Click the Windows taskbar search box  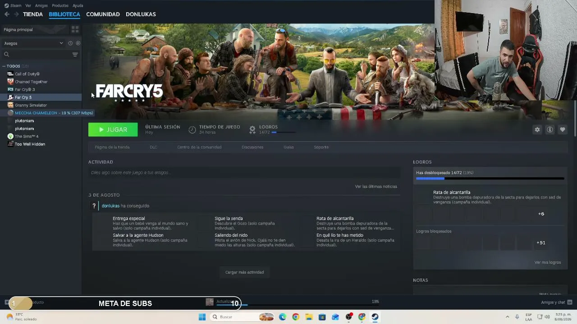click(x=242, y=317)
